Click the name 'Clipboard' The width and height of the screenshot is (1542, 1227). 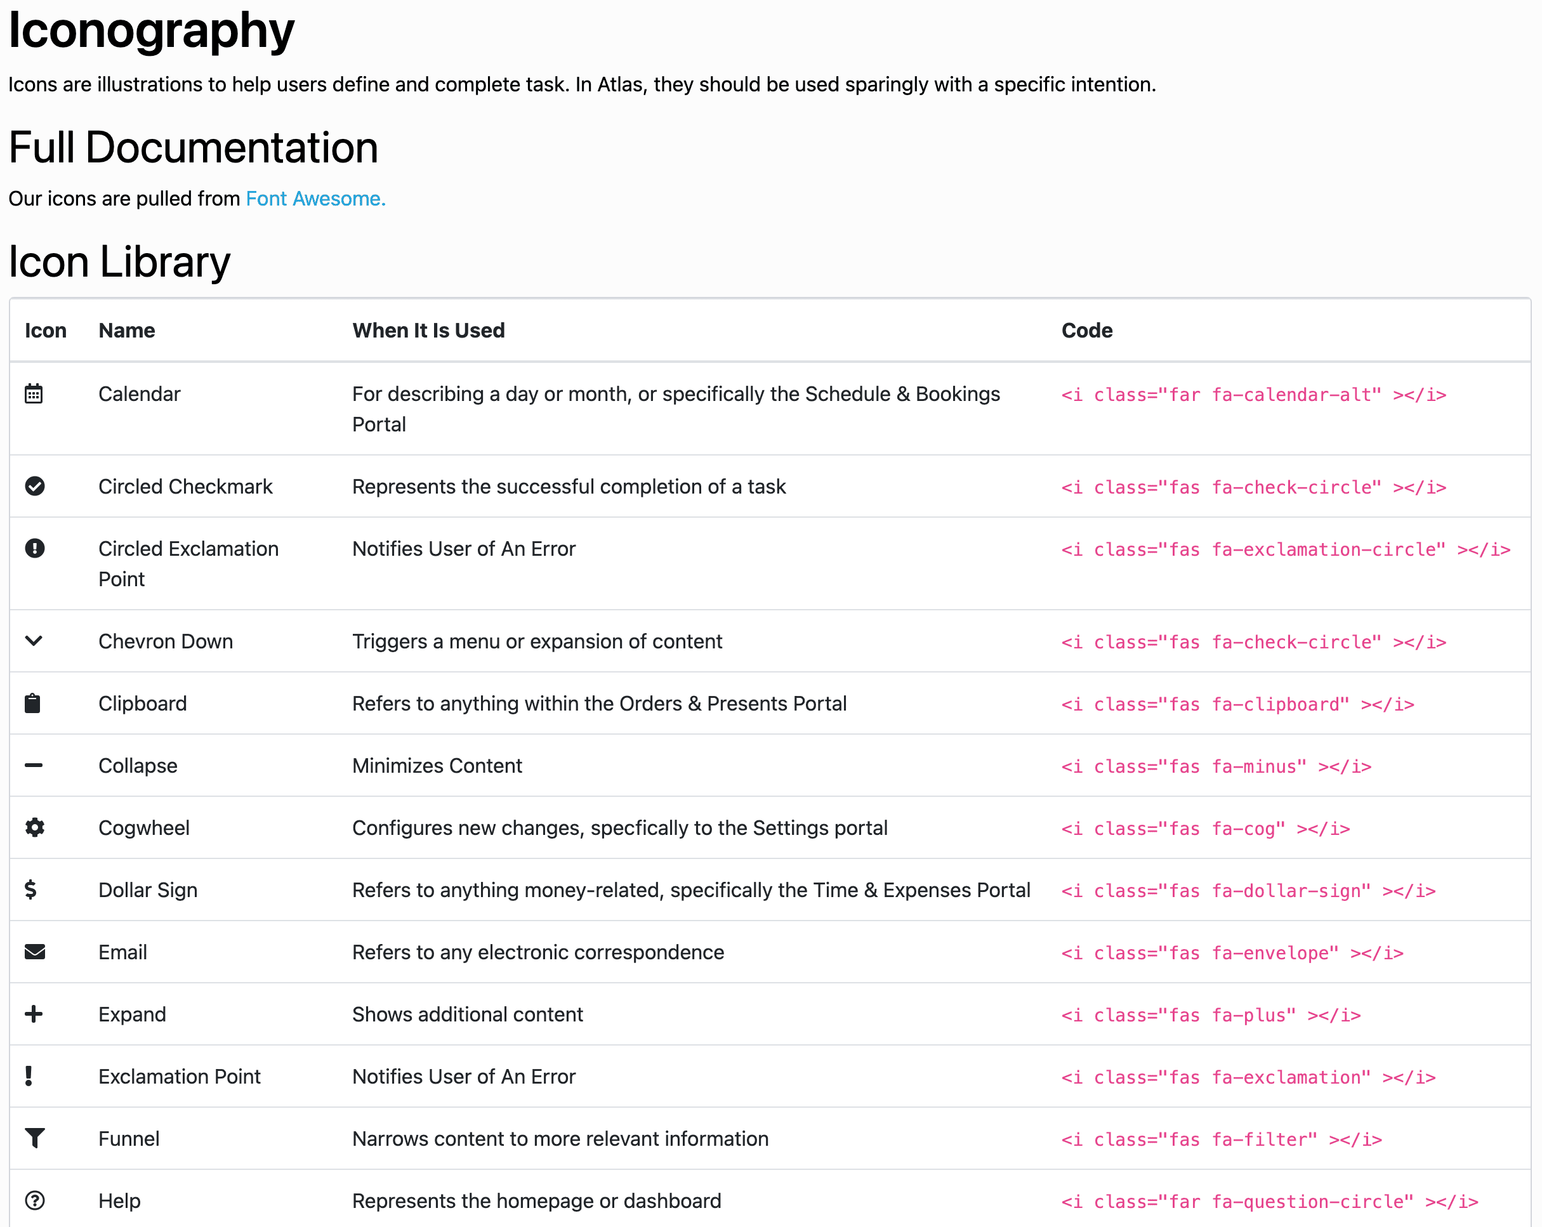coord(142,704)
